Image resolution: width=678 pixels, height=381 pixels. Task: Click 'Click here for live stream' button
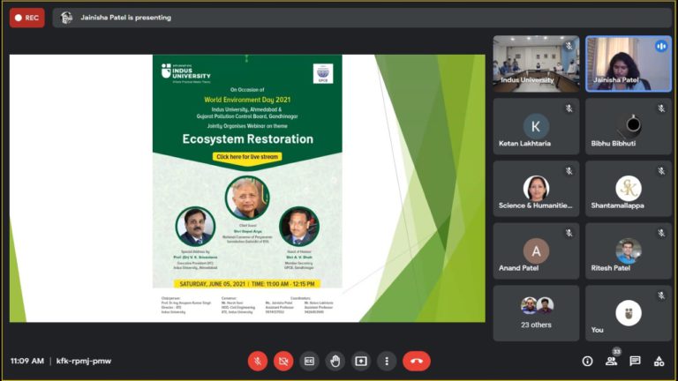click(246, 157)
